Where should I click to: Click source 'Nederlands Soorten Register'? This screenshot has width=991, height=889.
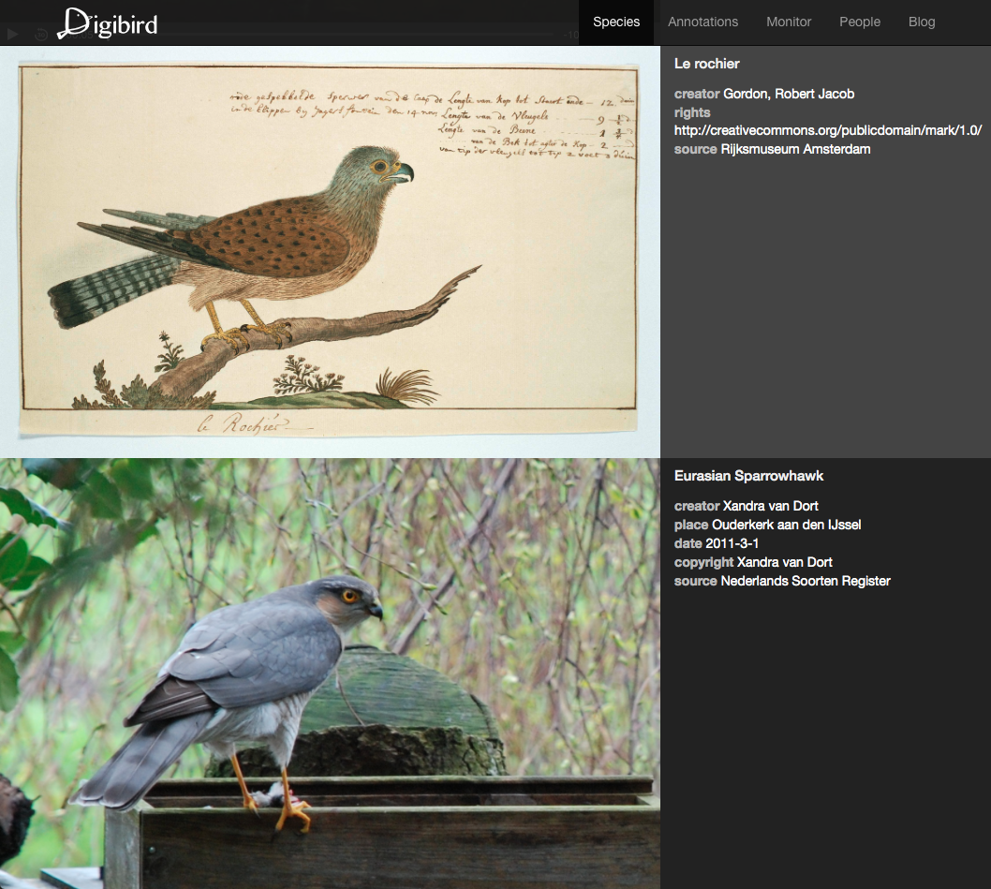coord(806,581)
